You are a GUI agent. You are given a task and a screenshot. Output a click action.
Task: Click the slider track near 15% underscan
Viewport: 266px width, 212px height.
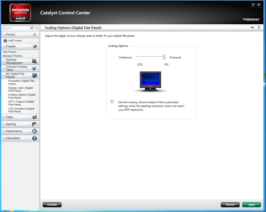pyautogui.click(x=137, y=57)
